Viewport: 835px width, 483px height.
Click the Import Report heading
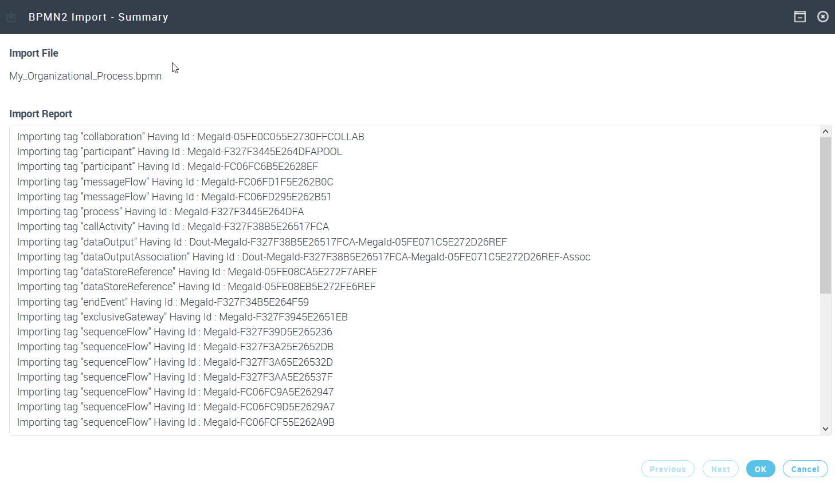coord(41,114)
